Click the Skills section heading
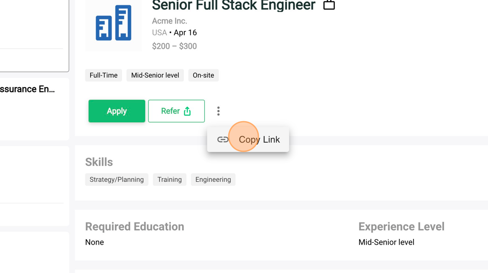Viewport: 488px width, 273px height. [x=99, y=162]
